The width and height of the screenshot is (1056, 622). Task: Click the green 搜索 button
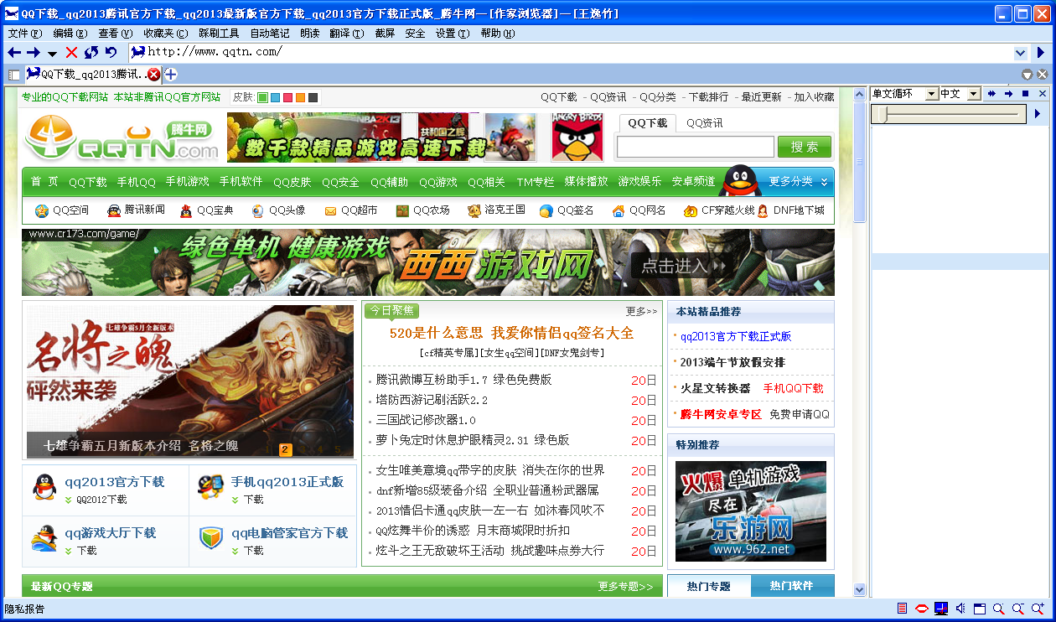pos(805,147)
